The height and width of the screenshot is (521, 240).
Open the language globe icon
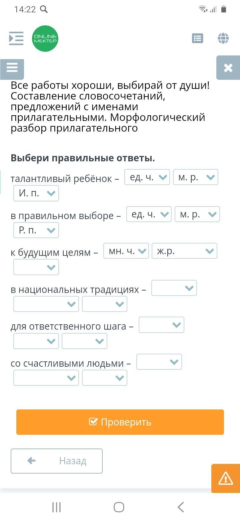pos(223,38)
